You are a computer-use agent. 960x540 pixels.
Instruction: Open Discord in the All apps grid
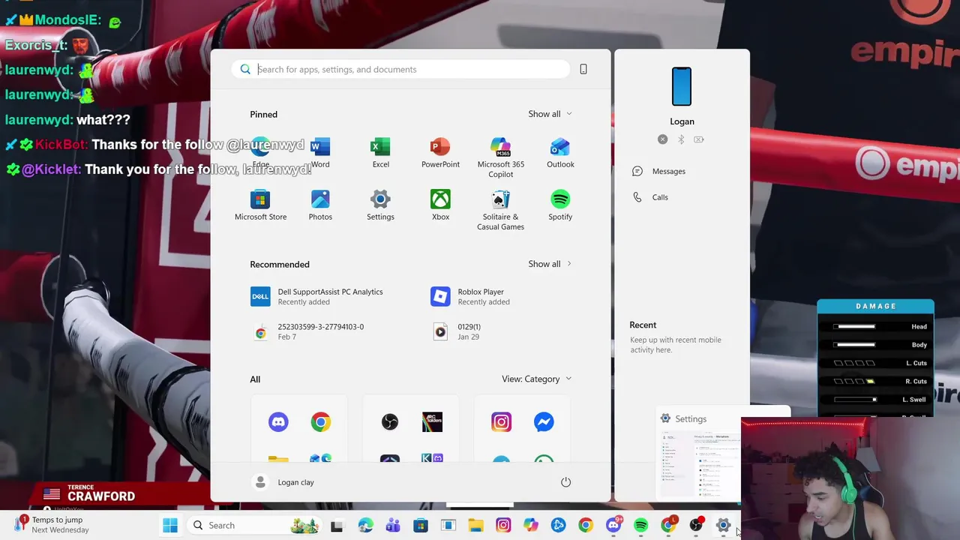click(278, 422)
